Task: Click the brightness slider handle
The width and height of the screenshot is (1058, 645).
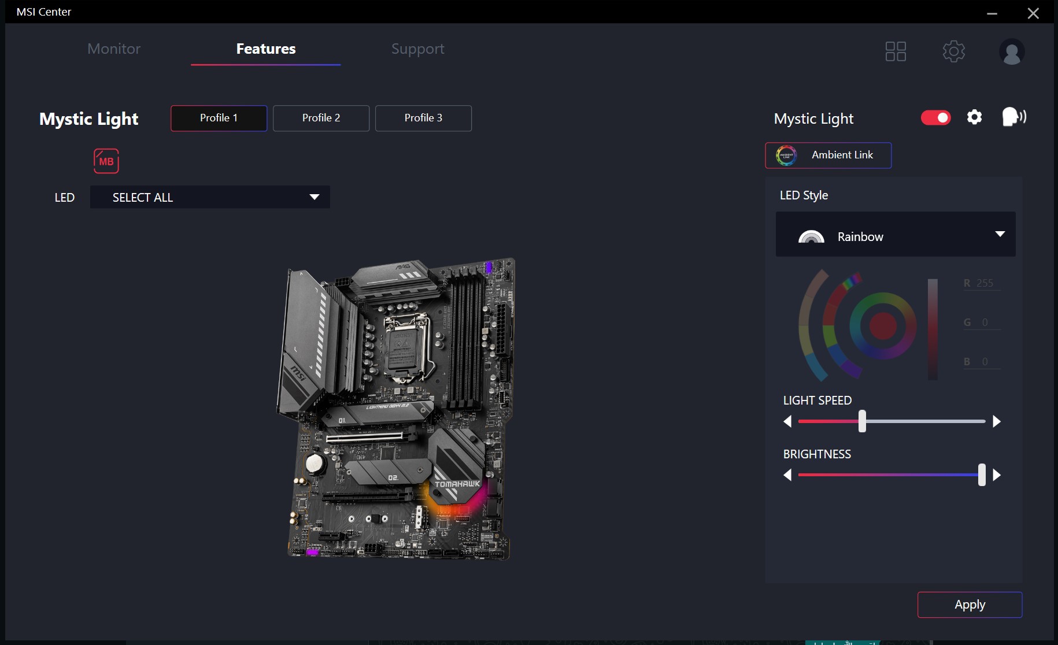Action: pyautogui.click(x=982, y=475)
